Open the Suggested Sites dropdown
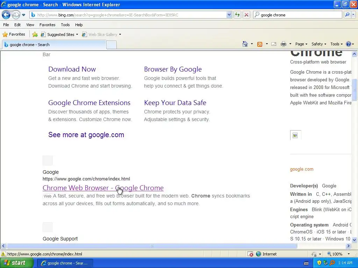Screen dimensions: 358x268 (x=59, y=35)
